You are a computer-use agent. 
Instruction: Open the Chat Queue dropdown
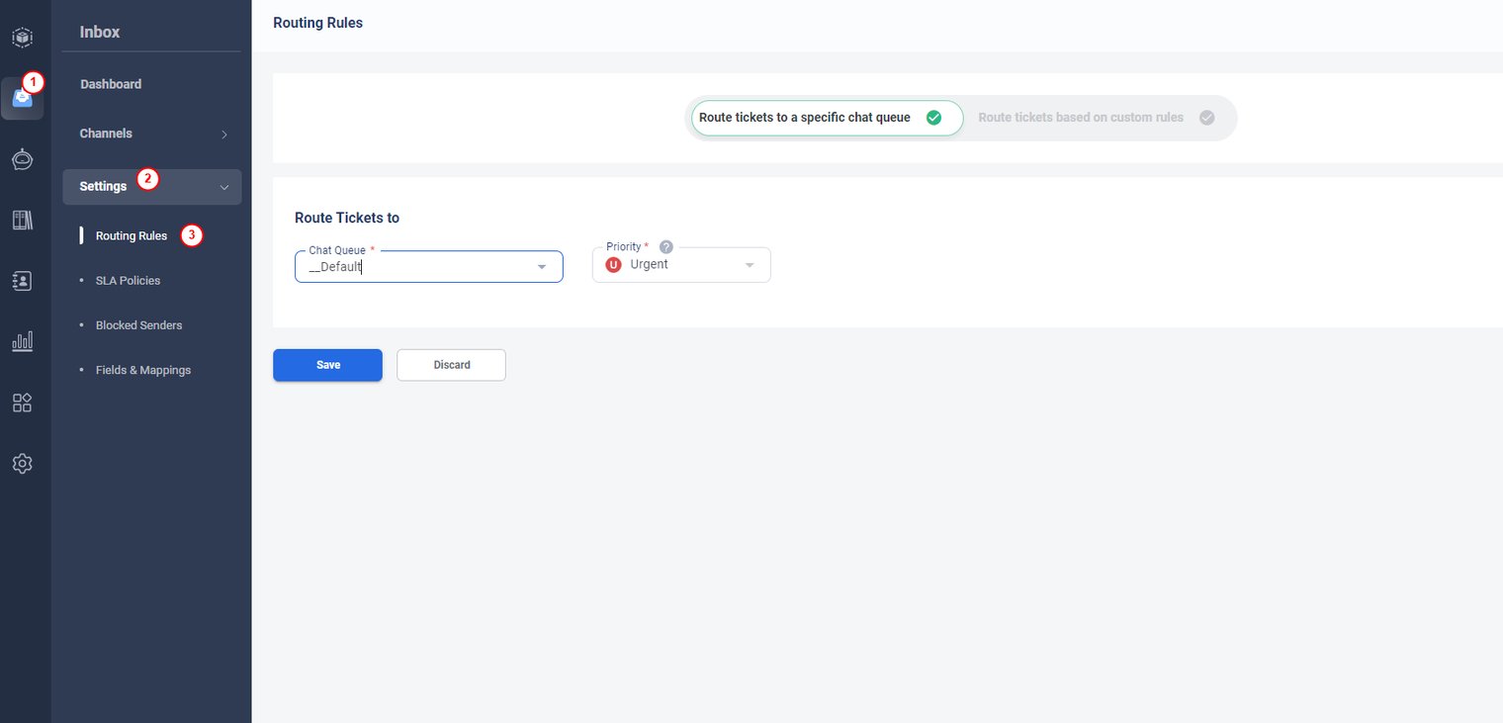pyautogui.click(x=429, y=267)
